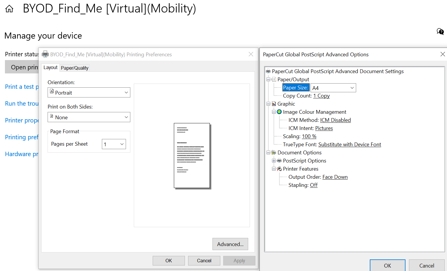The image size is (447, 271).
Task: Collapse the Printer Features tree node
Action: [274, 169]
